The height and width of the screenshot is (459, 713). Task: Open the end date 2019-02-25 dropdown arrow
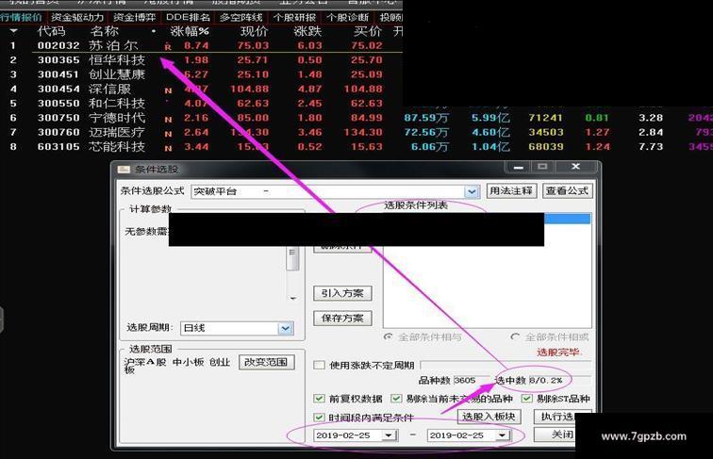[x=502, y=435]
